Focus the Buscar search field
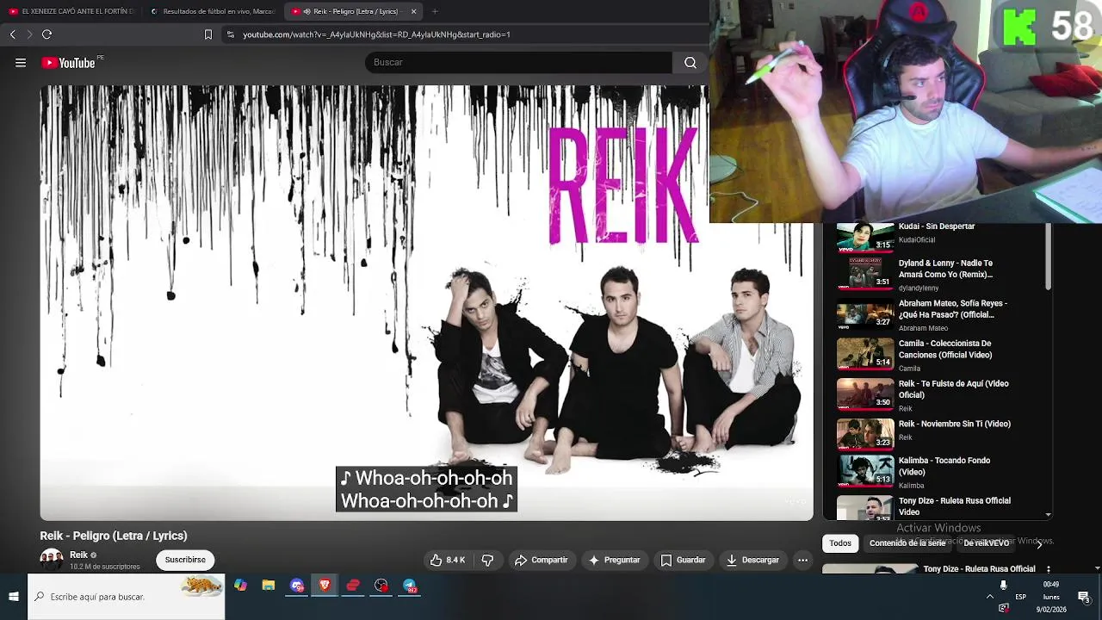Image resolution: width=1102 pixels, height=620 pixels. coord(519,63)
